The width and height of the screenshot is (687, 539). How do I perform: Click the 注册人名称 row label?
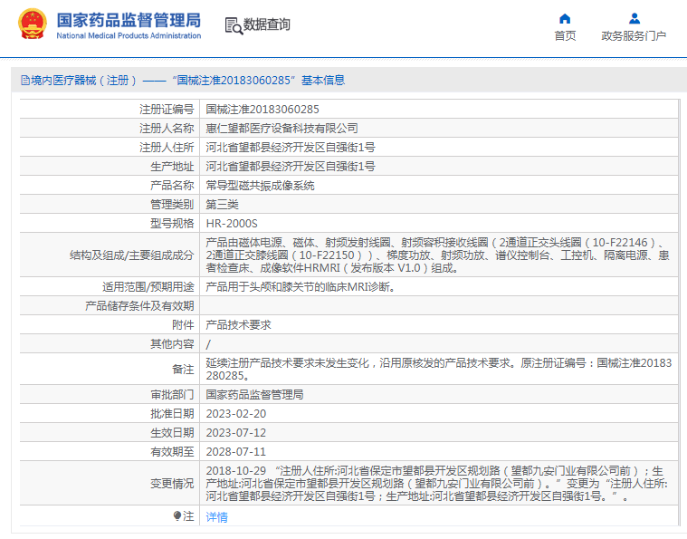[x=167, y=129]
